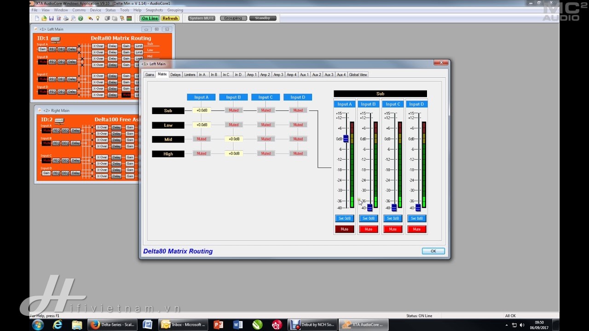Open Word from the taskbar
This screenshot has height=331, width=589.
click(x=238, y=325)
